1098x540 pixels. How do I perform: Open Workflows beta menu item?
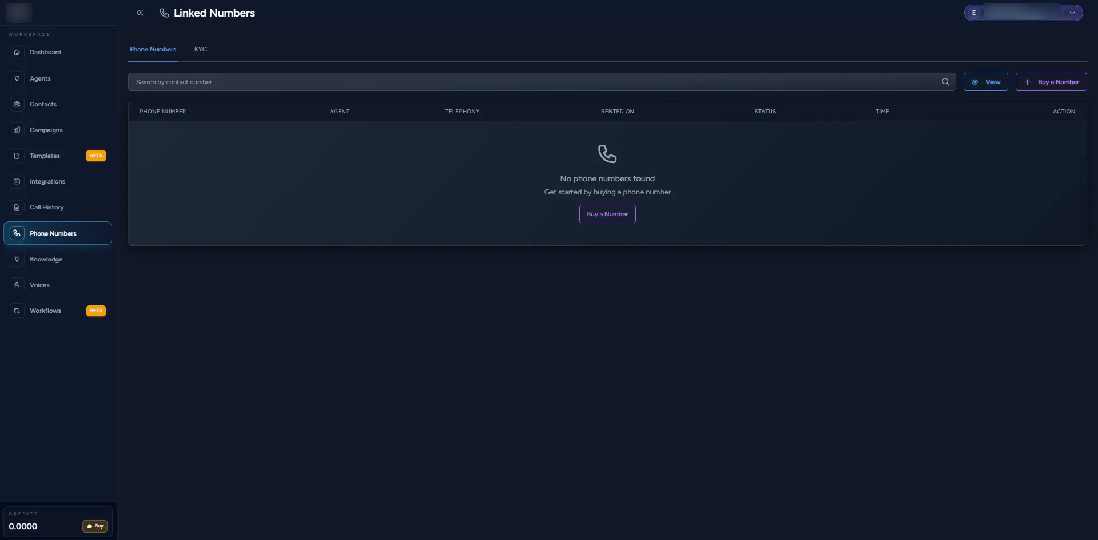(x=45, y=311)
